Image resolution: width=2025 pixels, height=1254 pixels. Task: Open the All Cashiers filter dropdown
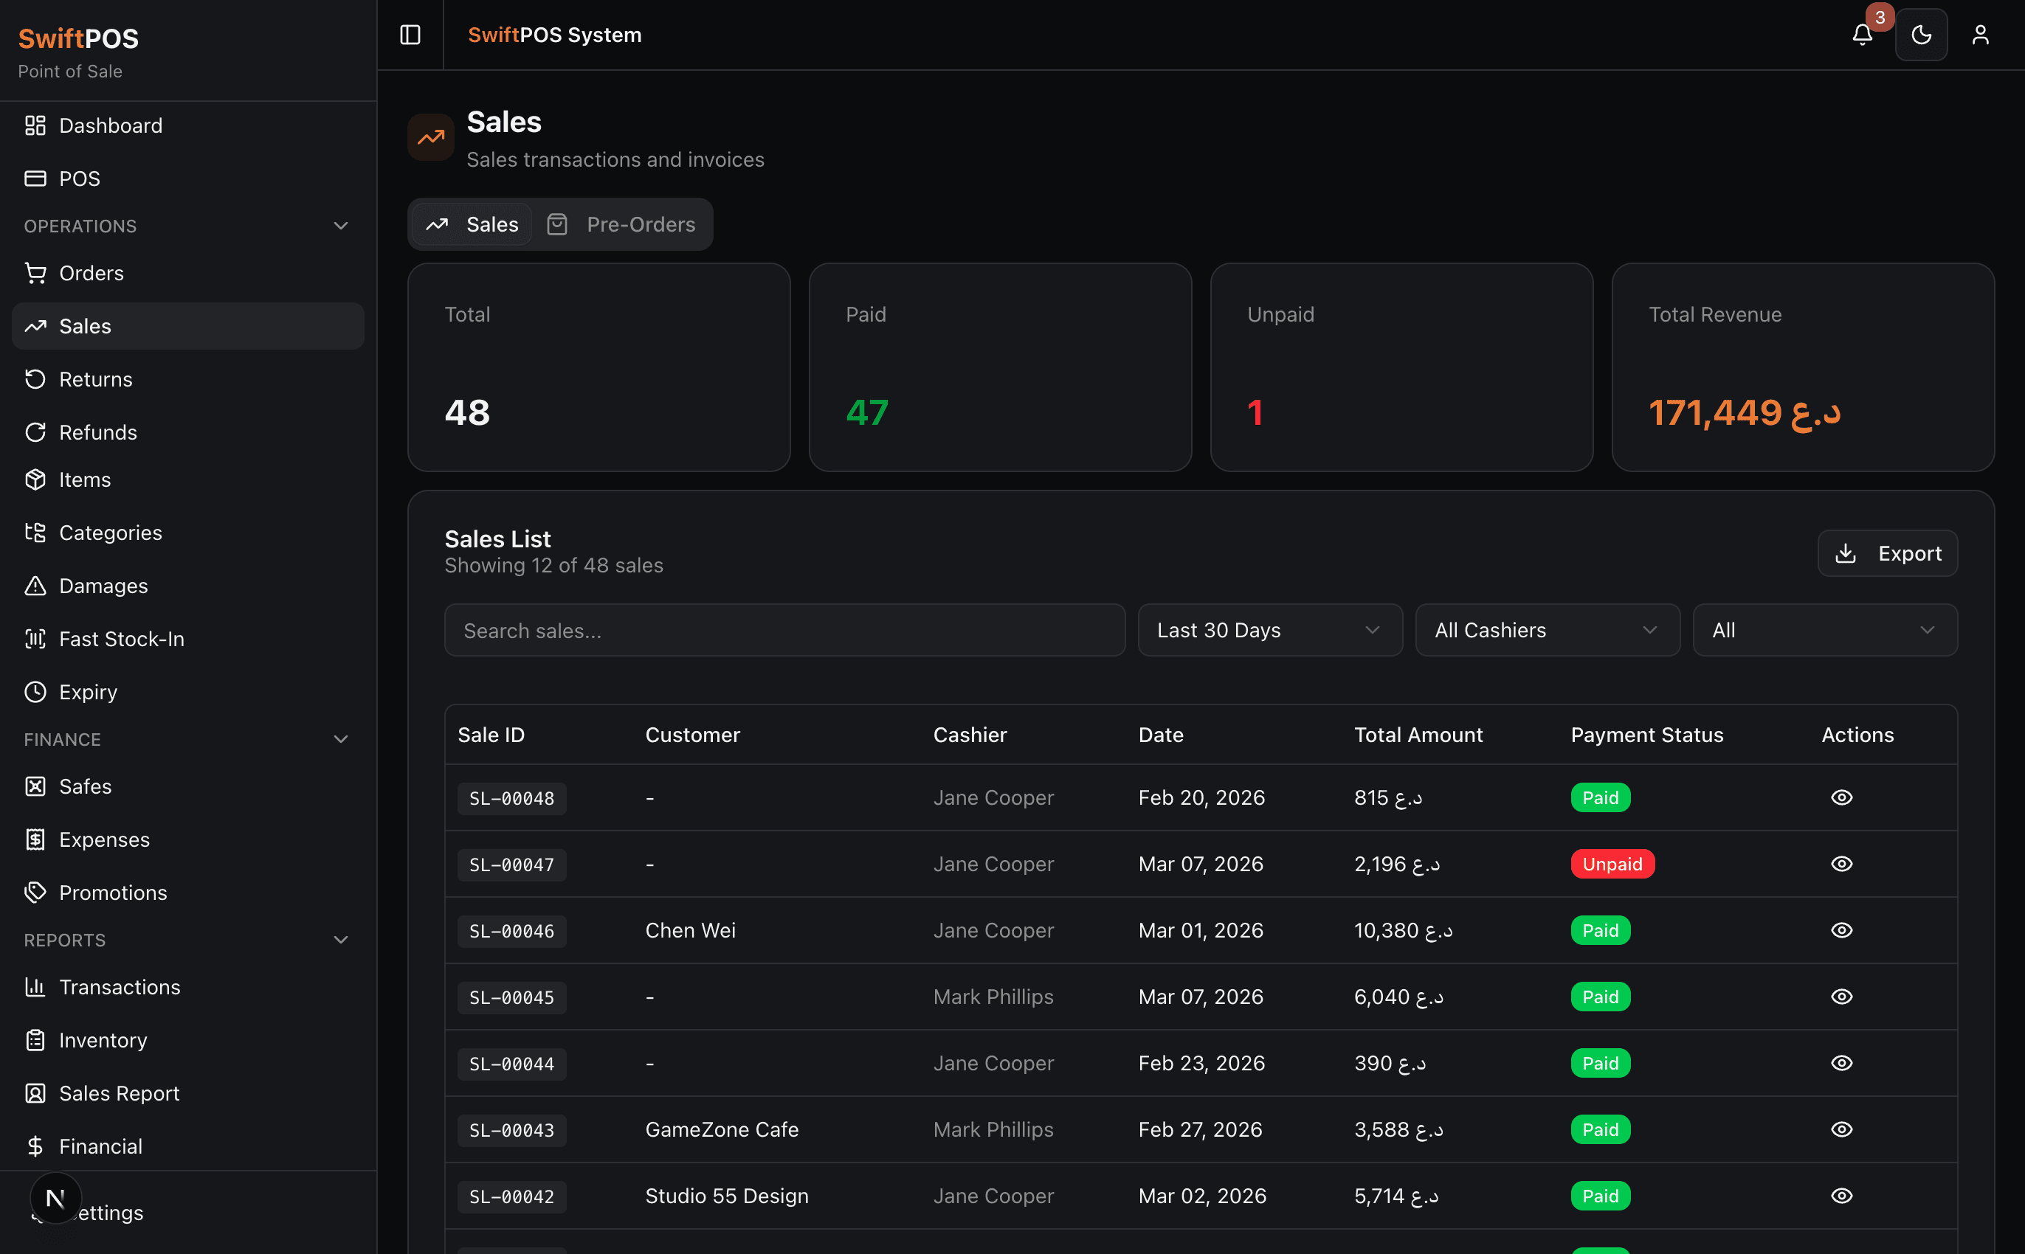point(1548,630)
